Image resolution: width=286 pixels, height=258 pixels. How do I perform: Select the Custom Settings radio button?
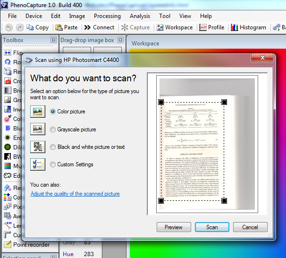point(53,164)
